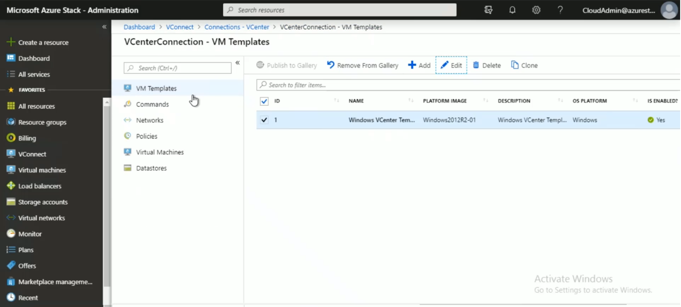Collapse the resource menu panel

237,63
